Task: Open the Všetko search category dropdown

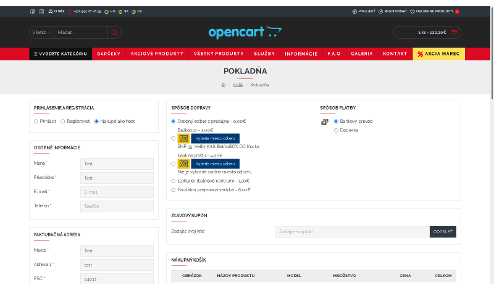Action: [41, 32]
